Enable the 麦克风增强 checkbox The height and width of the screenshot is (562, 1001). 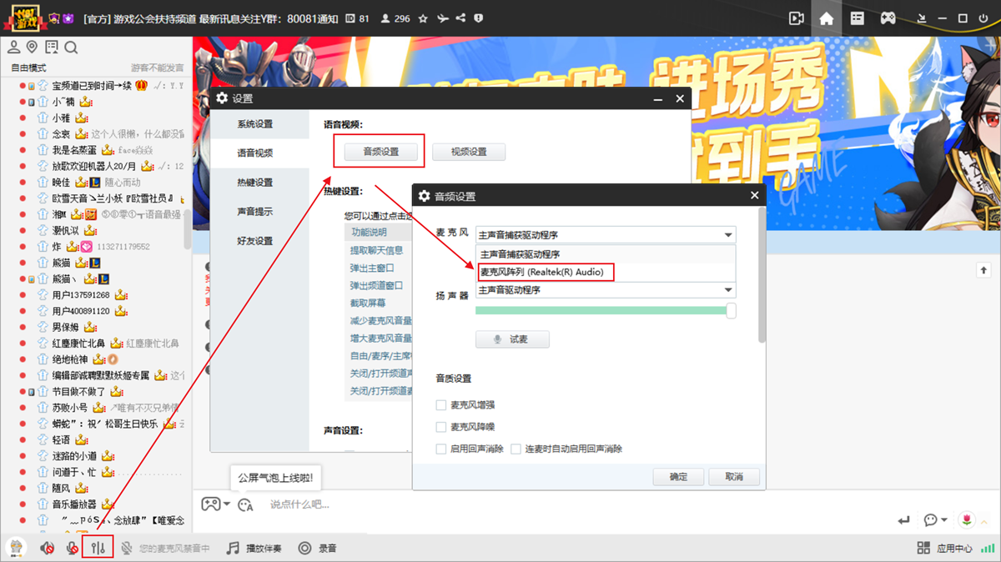pos(440,404)
